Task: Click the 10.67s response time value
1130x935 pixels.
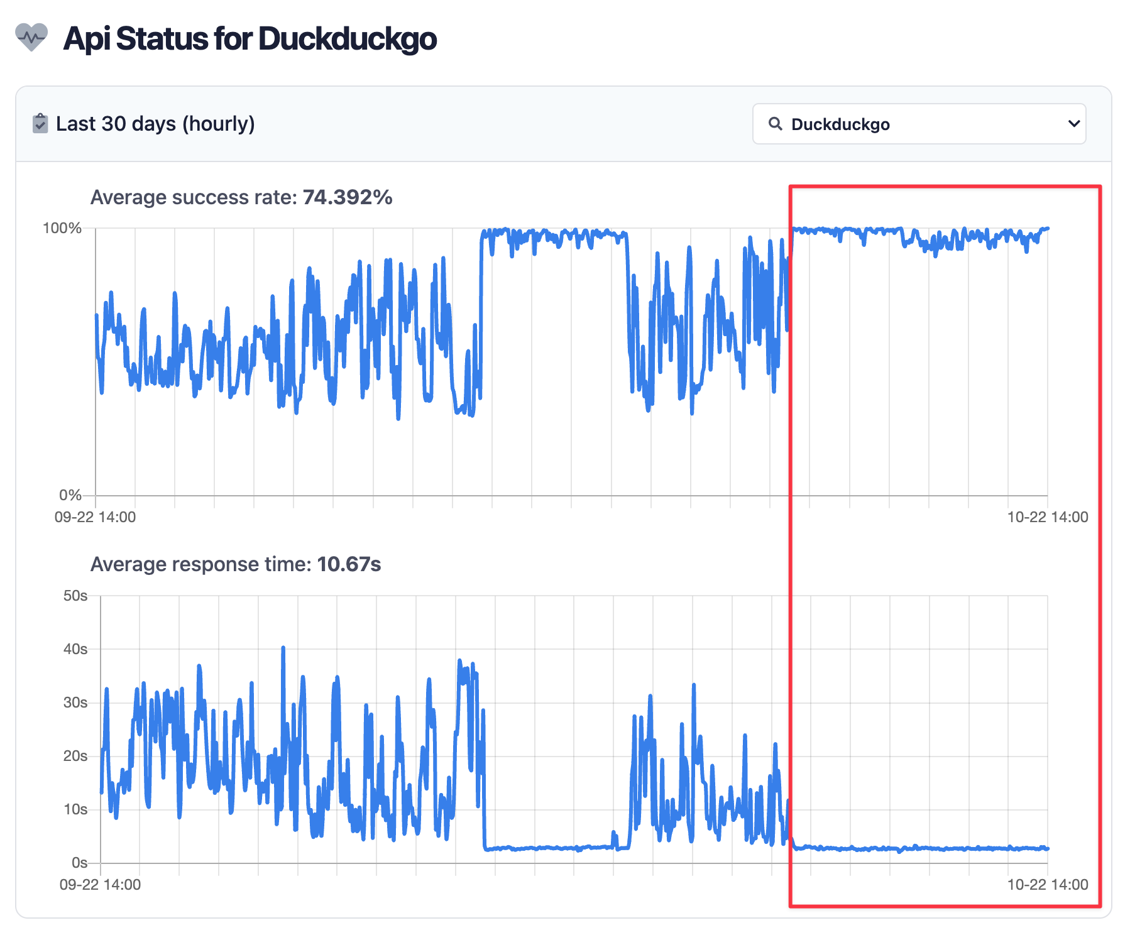Action: pos(349,564)
